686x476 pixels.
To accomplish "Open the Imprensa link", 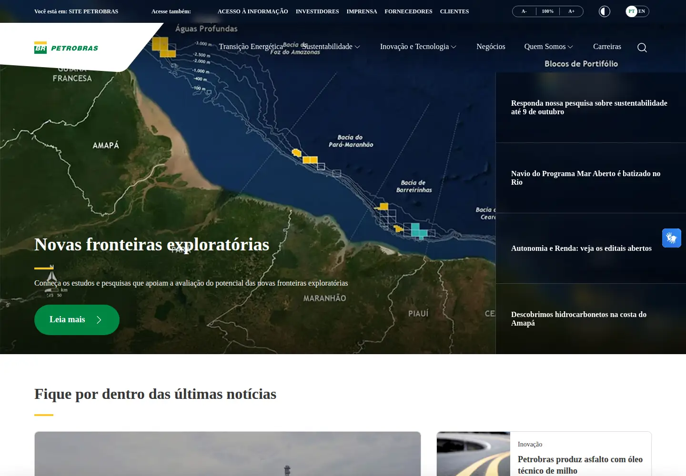I will click(362, 11).
